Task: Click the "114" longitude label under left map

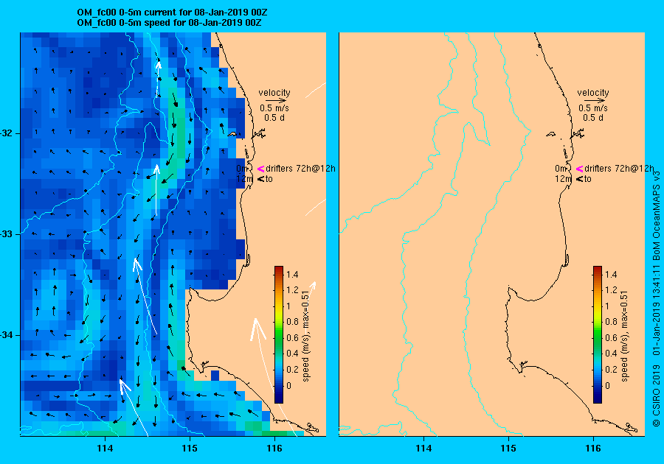Action: click(x=105, y=449)
